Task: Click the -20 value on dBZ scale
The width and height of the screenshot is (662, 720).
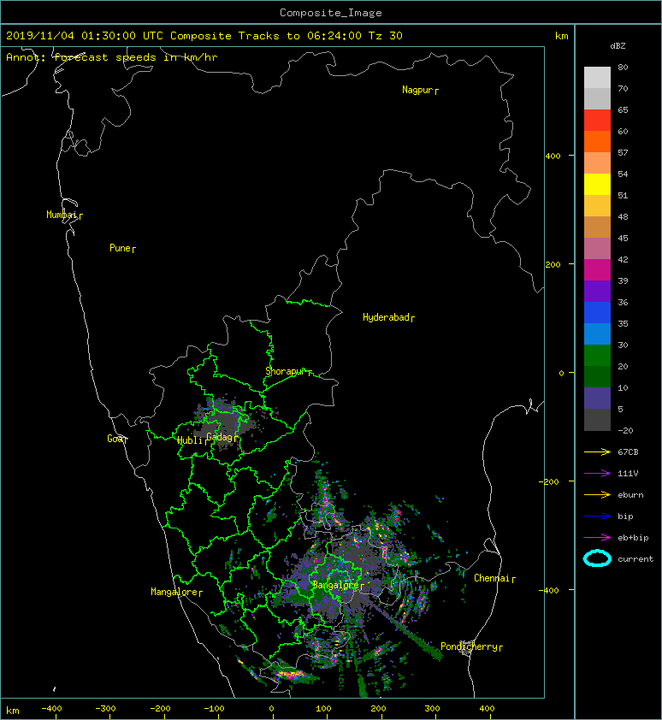Action: pyautogui.click(x=626, y=431)
